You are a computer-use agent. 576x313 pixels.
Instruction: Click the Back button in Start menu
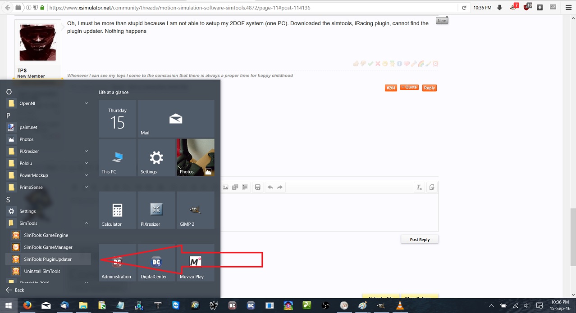point(15,290)
